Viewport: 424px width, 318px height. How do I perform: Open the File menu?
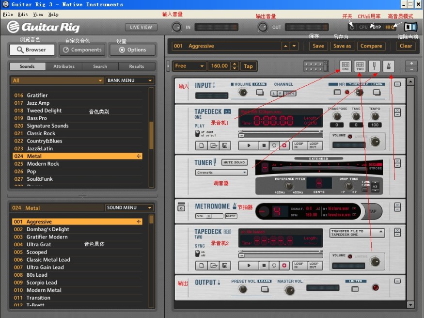tap(8, 15)
